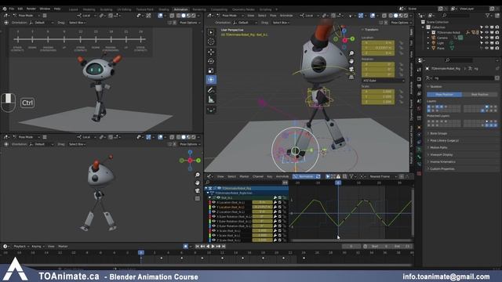Hide the Plane object in outliner
This screenshot has height=282, width=502.
[486, 49]
